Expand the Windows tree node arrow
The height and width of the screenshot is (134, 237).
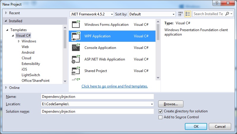[19, 41]
